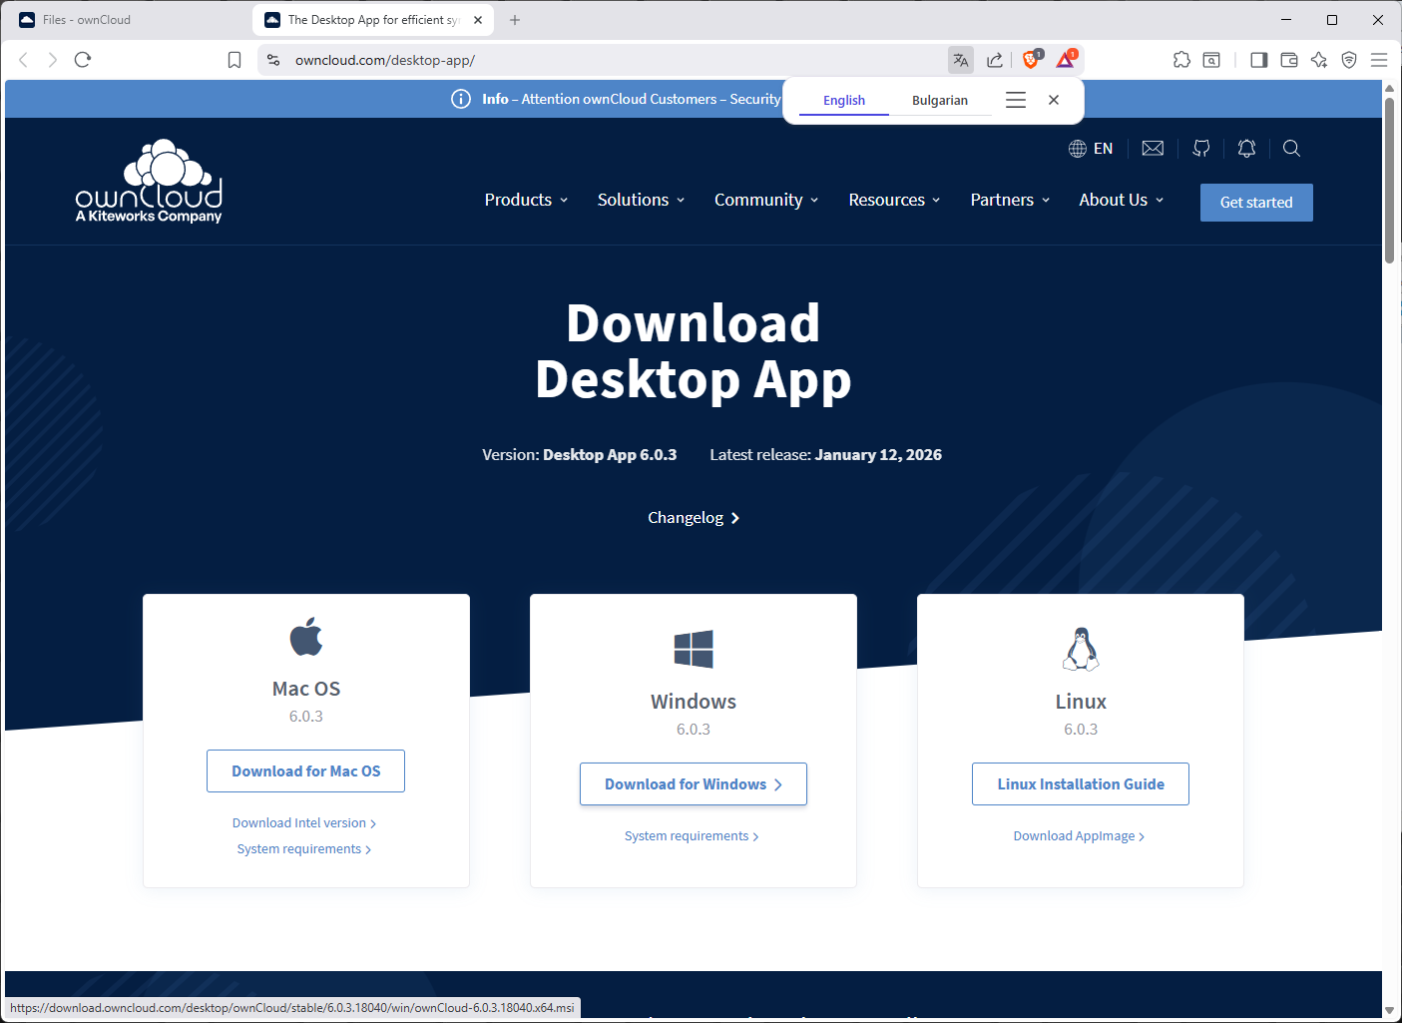The height and width of the screenshot is (1023, 1402).
Task: Click the Download for Windows button
Action: [693, 784]
